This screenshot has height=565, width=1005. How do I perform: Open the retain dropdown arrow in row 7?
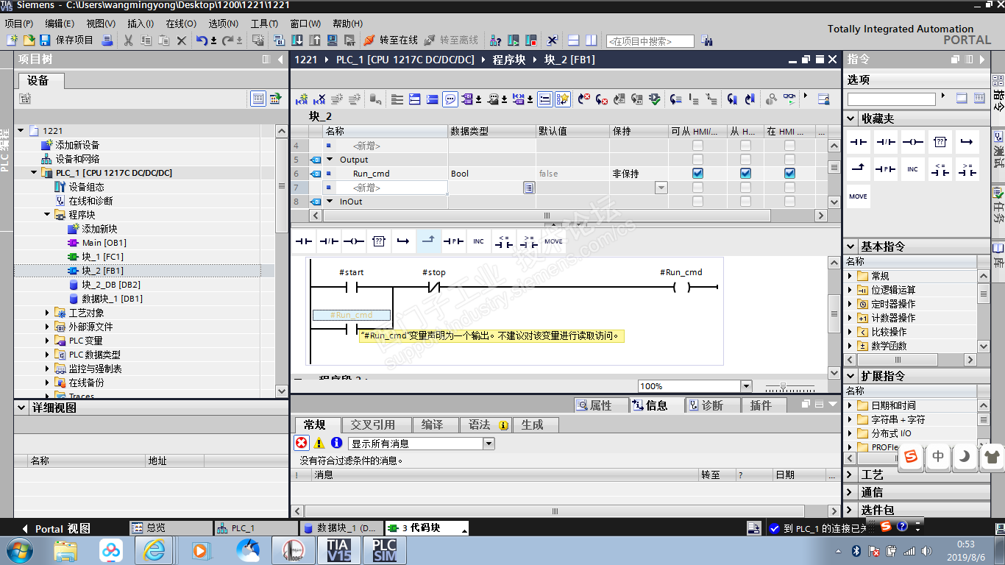(661, 188)
